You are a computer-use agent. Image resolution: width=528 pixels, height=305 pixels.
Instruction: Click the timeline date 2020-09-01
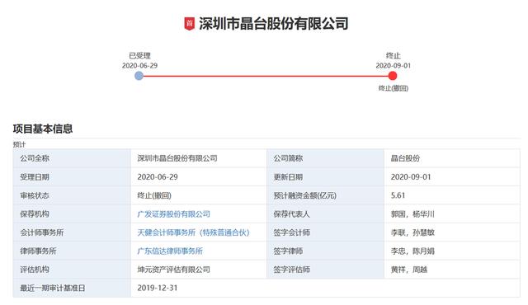point(394,66)
